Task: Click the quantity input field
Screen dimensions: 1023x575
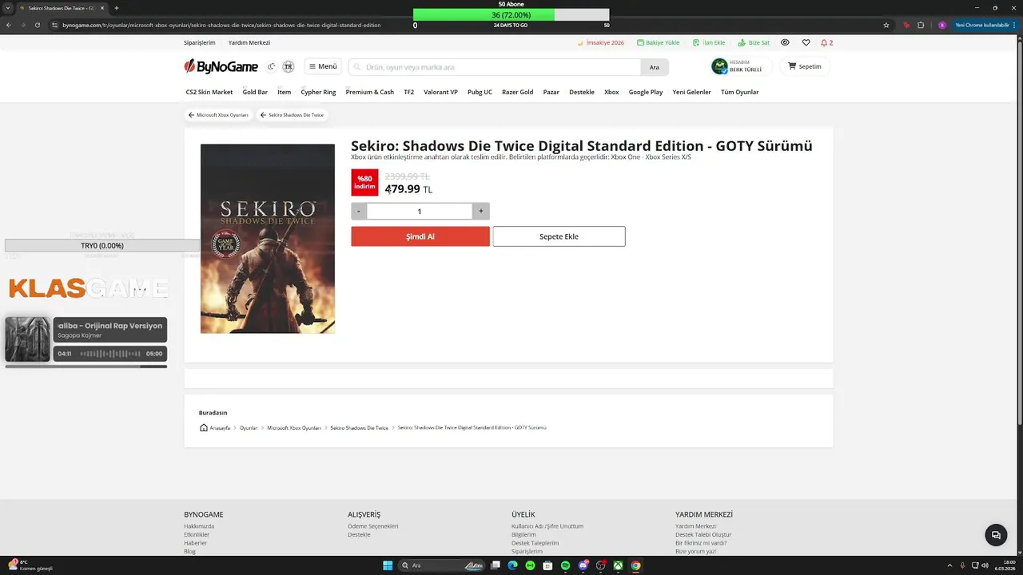Action: [420, 211]
